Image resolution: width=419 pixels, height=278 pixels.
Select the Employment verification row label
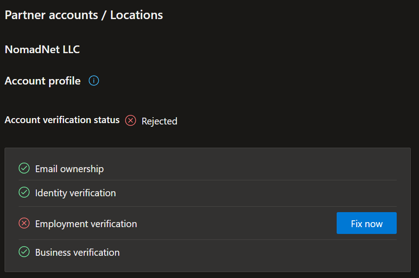pos(86,224)
